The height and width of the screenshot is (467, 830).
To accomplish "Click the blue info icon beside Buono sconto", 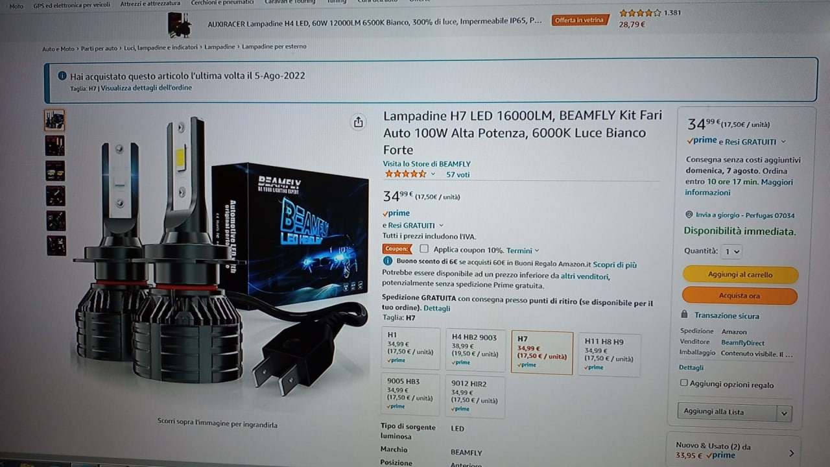I will tap(387, 261).
